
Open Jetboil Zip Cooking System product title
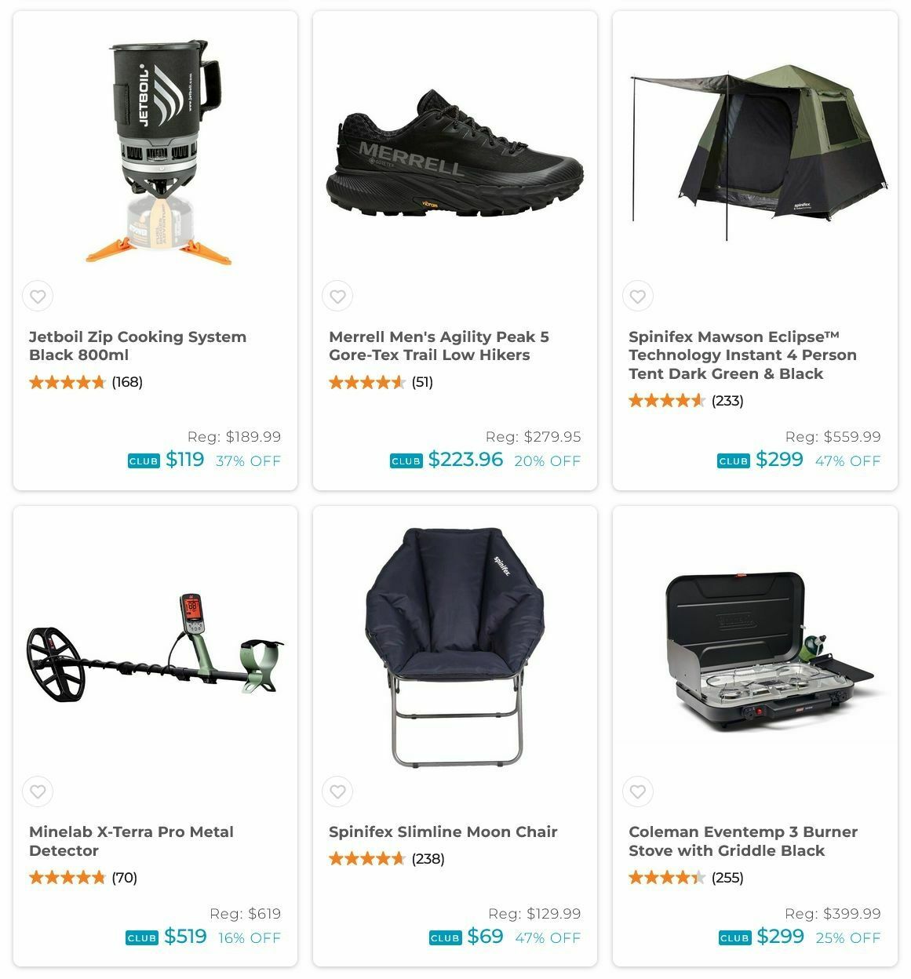tap(138, 346)
